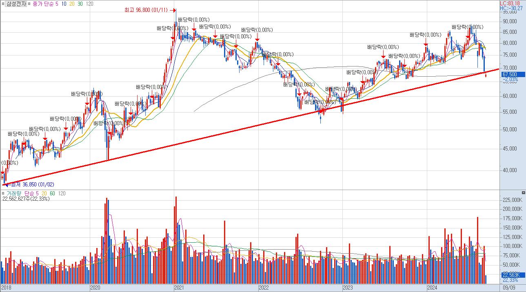Click the -2,03% change label on price axis

511,79
